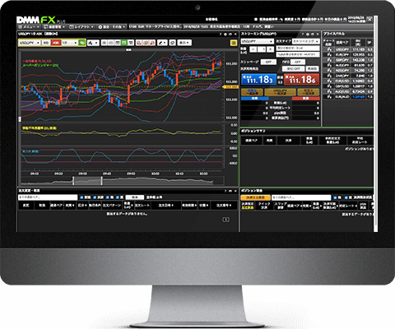Toggle the 新規 checkbox in the order change panel
This screenshot has height=329, width=395.
click(x=81, y=197)
